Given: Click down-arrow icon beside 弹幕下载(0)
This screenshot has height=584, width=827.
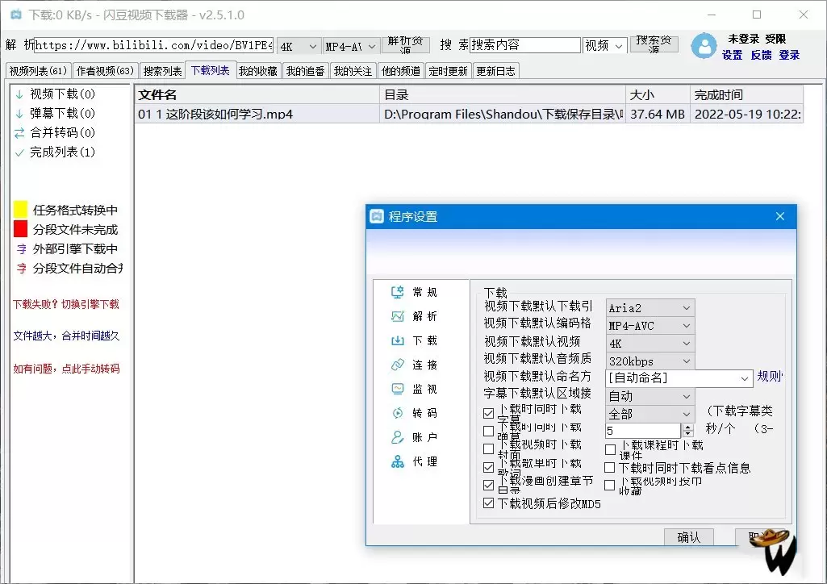Looking at the screenshot, I should coord(19,113).
